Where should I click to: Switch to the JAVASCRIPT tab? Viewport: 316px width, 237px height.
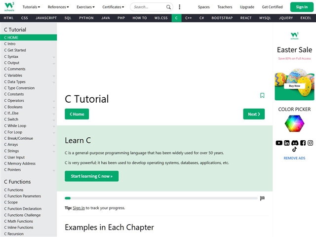46,18
